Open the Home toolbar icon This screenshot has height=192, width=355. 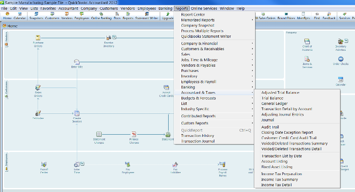[x=7, y=16]
